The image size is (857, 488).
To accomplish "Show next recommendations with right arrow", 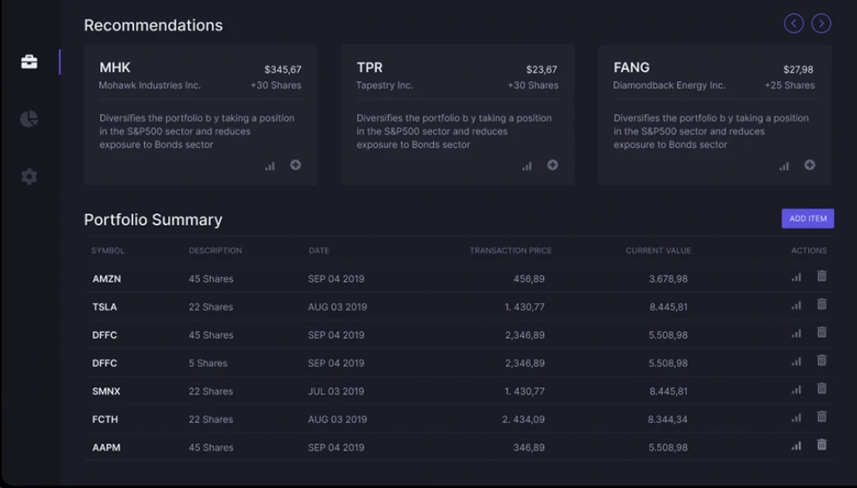I will click(821, 24).
